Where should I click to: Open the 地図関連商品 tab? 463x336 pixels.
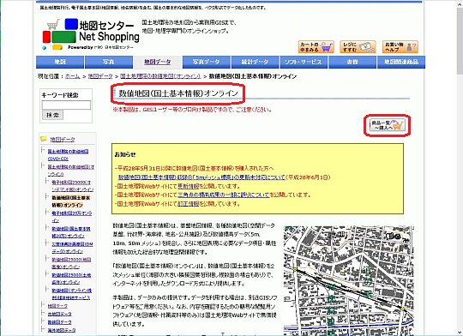pos(401,62)
